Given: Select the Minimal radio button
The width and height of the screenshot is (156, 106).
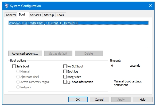Looking at the screenshot, I should [x=18, y=71].
